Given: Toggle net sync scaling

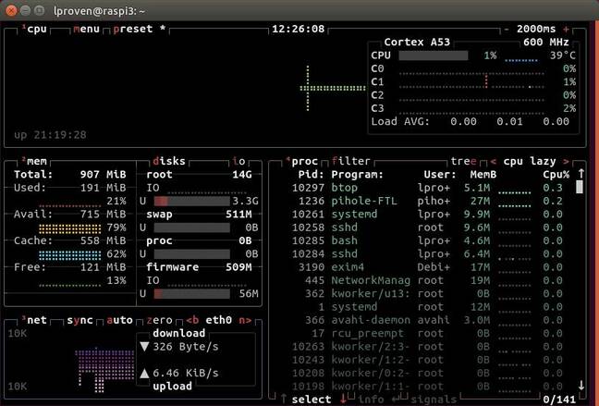Looking at the screenshot, I should tap(79, 320).
